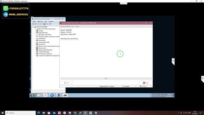Image resolution: width=204 pixels, height=115 pixels.
Task: Open File Explorer on remote taskbar
Action: pos(39,96)
